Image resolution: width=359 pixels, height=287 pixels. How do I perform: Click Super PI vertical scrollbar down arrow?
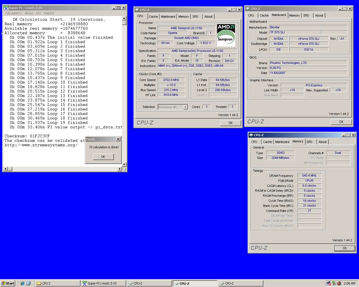tap(124, 164)
